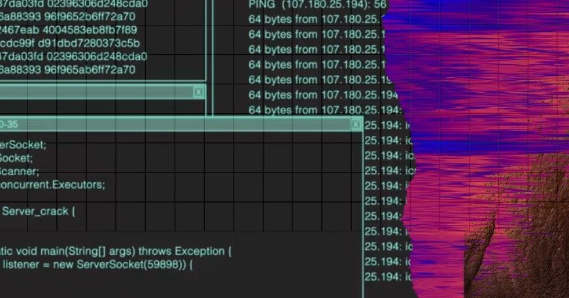The width and height of the screenshot is (569, 298).
Task: Close the Server_crack code window
Action: point(356,124)
